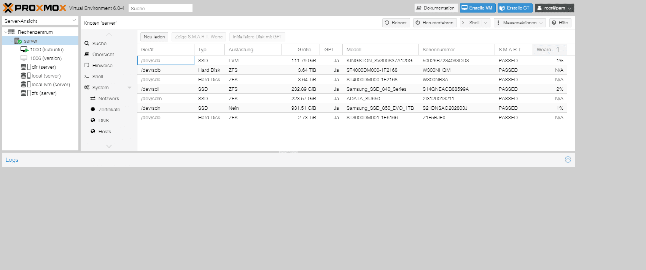The height and width of the screenshot is (270, 646).
Task: Open the Massenaktionen dropdown
Action: tap(520, 23)
